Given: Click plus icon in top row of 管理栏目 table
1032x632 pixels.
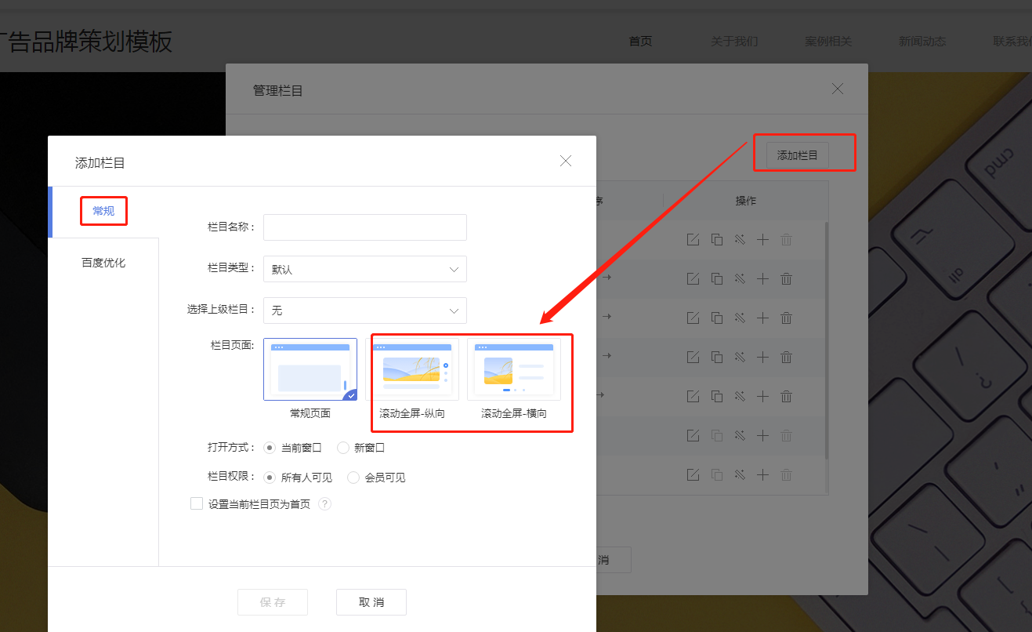Looking at the screenshot, I should (762, 239).
